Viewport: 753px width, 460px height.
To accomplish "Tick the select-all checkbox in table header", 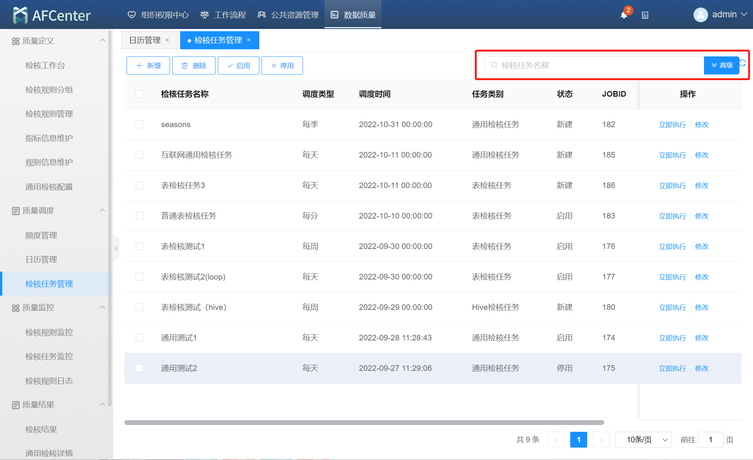I will (140, 94).
